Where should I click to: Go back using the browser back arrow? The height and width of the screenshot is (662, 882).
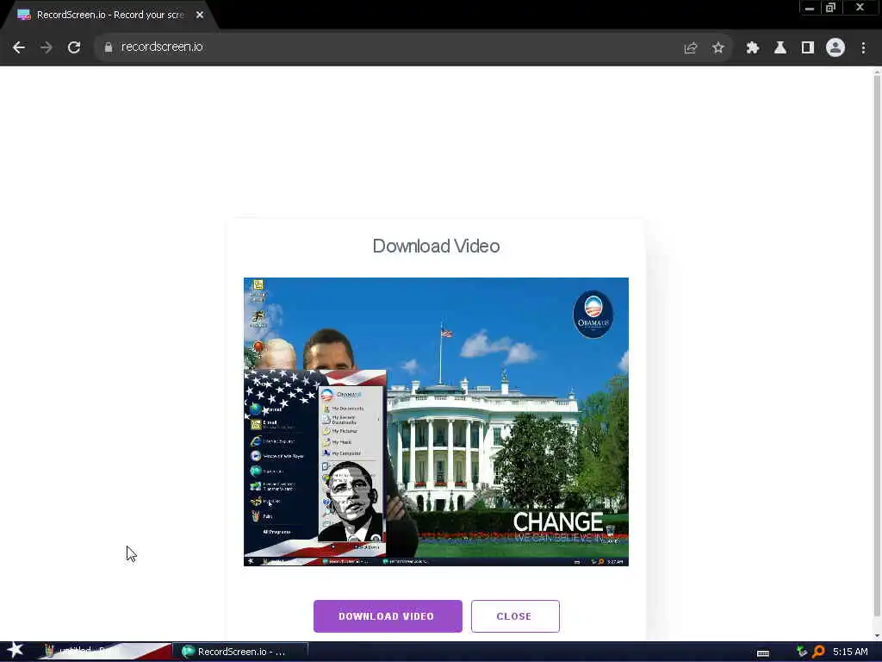coord(19,48)
